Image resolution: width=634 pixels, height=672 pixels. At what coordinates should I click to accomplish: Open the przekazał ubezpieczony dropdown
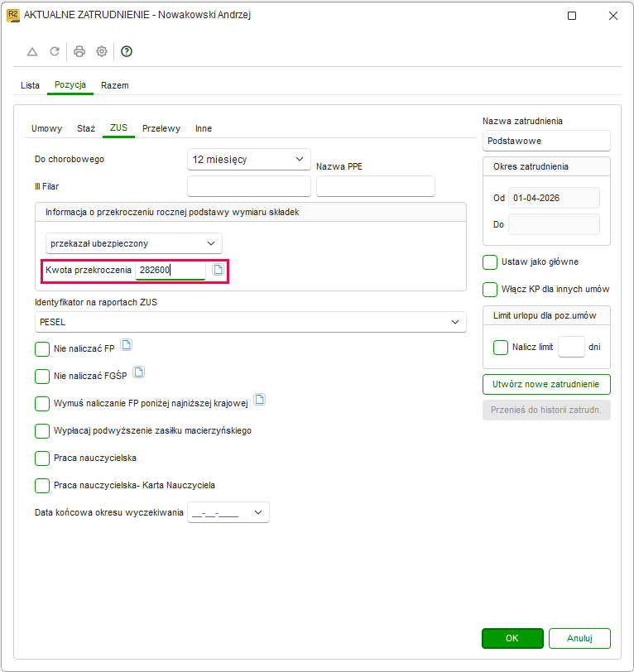134,243
